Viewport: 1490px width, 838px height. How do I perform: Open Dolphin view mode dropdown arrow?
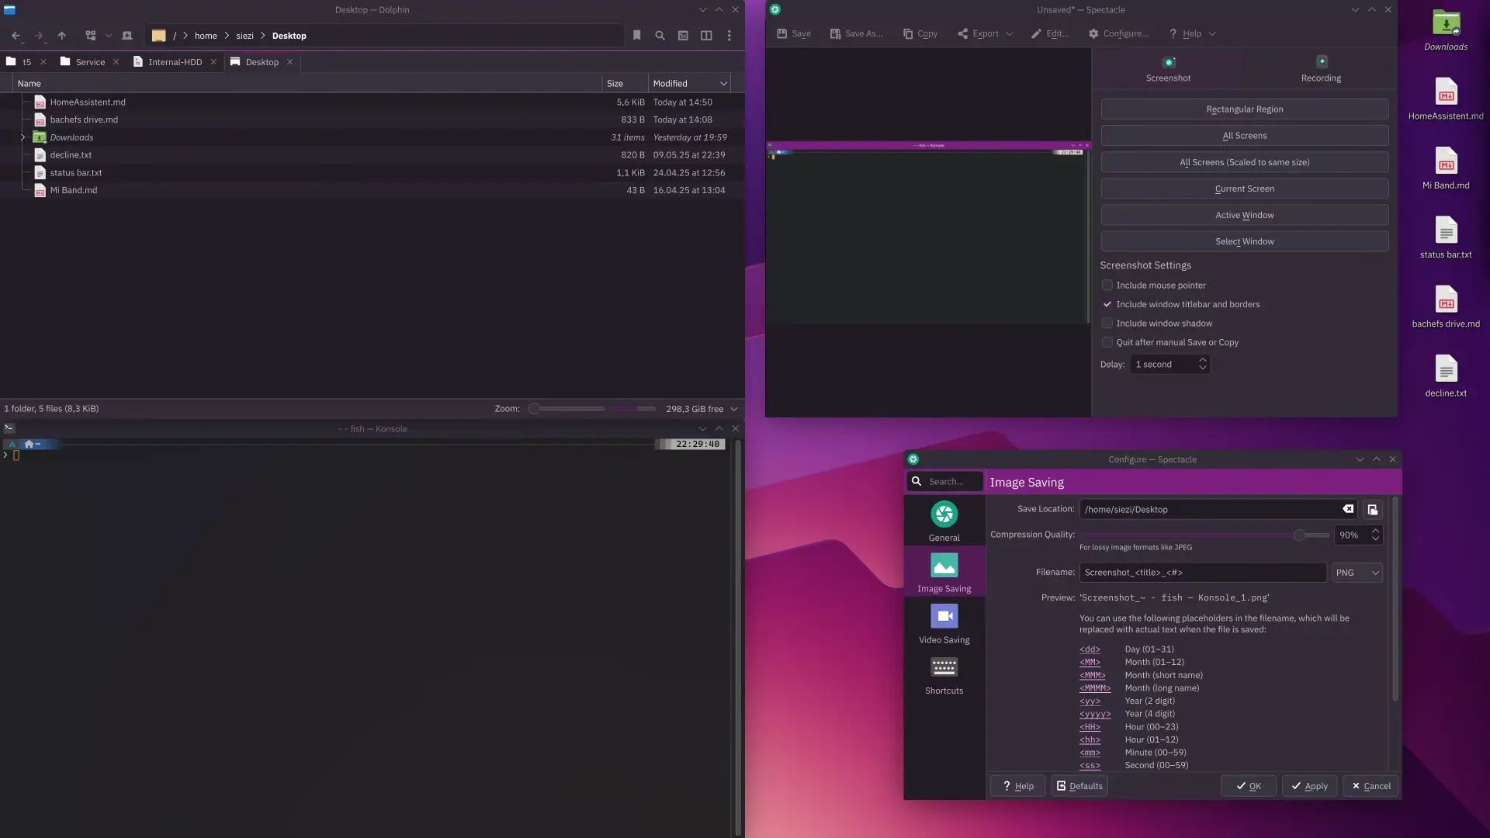(108, 36)
